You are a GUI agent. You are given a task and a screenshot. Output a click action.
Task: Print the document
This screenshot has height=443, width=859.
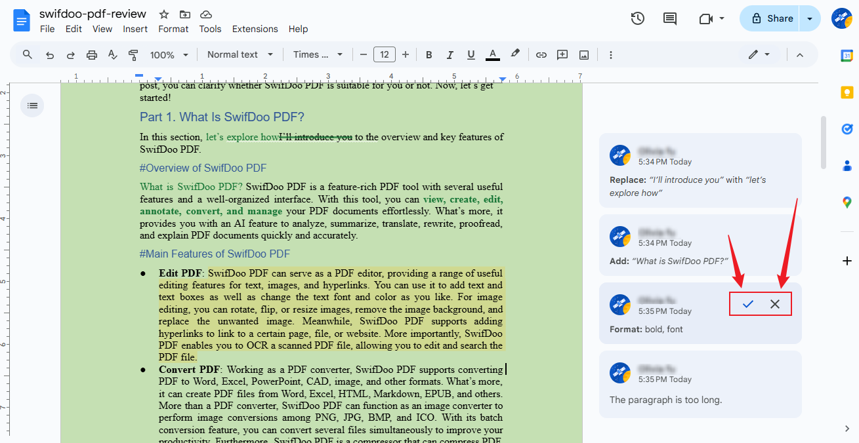click(92, 55)
